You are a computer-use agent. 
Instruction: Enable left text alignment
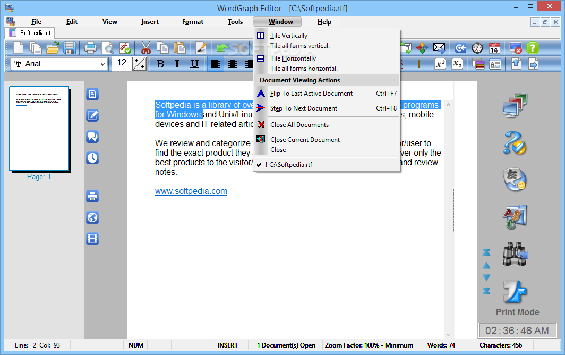pyautogui.click(x=216, y=64)
